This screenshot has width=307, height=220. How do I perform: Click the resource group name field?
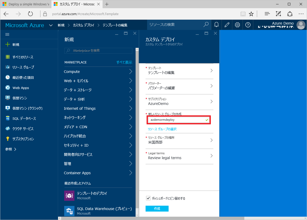click(x=179, y=120)
